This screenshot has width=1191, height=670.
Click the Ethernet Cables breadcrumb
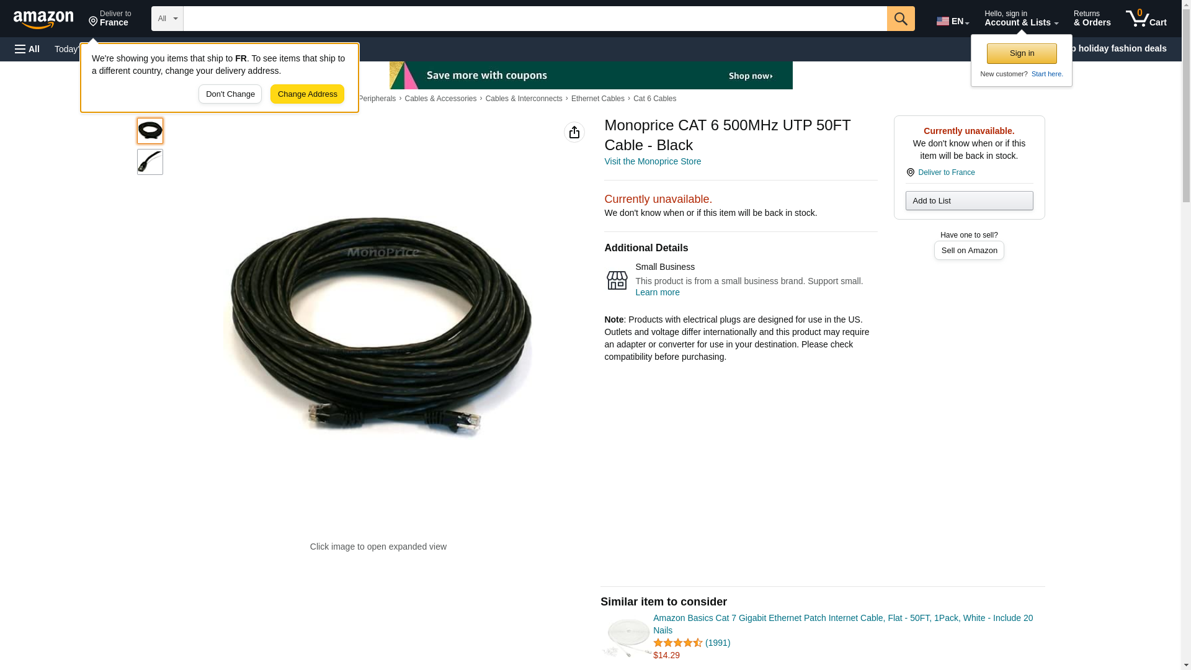[x=598, y=99]
